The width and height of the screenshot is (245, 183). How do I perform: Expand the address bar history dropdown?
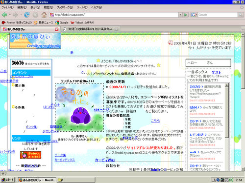pyautogui.click(x=180, y=15)
